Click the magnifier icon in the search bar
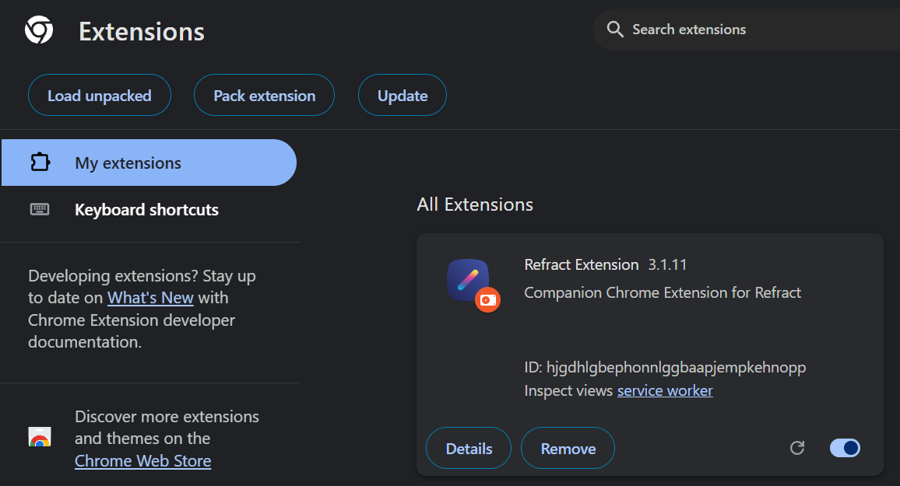Viewport: 900px width, 486px height. coord(615,30)
